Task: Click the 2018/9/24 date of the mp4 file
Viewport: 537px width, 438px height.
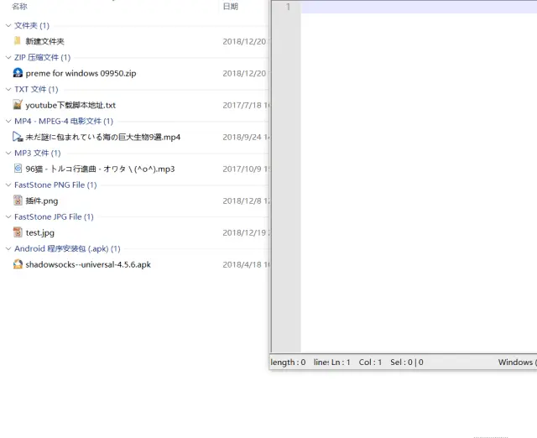Action: click(246, 137)
